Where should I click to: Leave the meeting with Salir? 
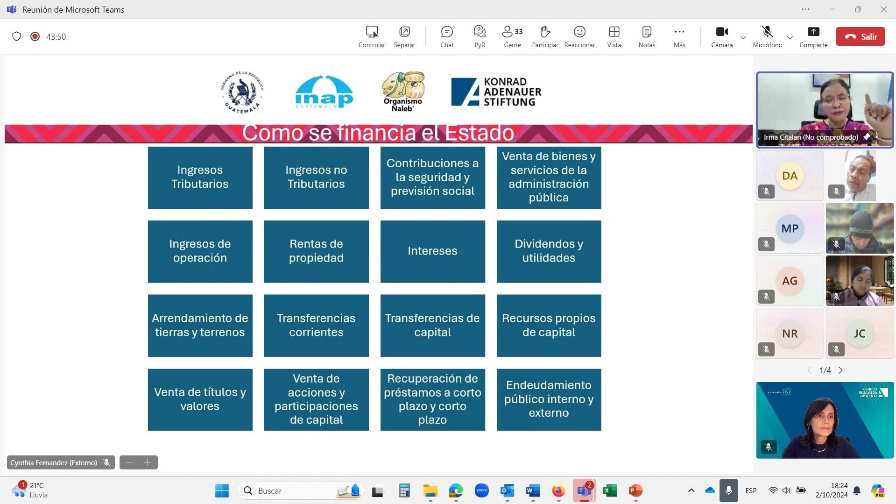[x=860, y=36]
